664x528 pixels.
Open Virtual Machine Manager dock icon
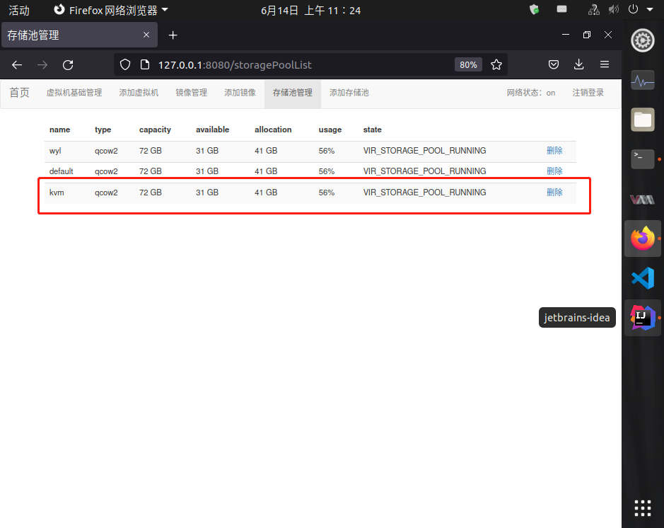tap(642, 199)
